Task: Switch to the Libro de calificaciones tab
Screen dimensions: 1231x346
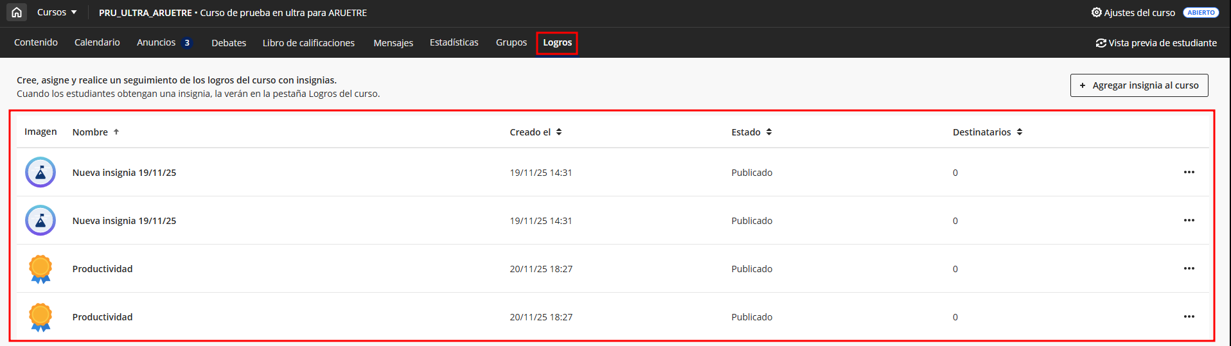Action: coord(308,43)
